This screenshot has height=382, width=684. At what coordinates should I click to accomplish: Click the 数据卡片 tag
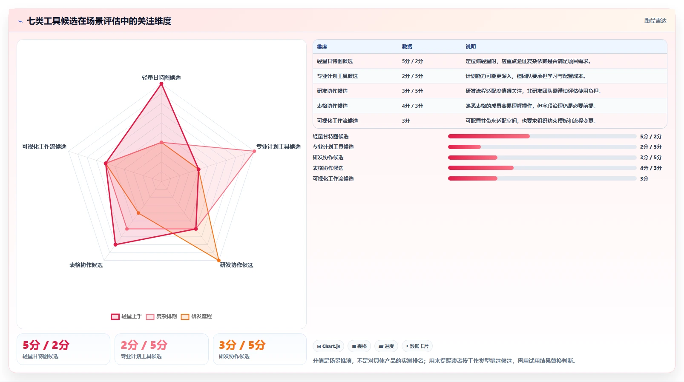coord(417,346)
